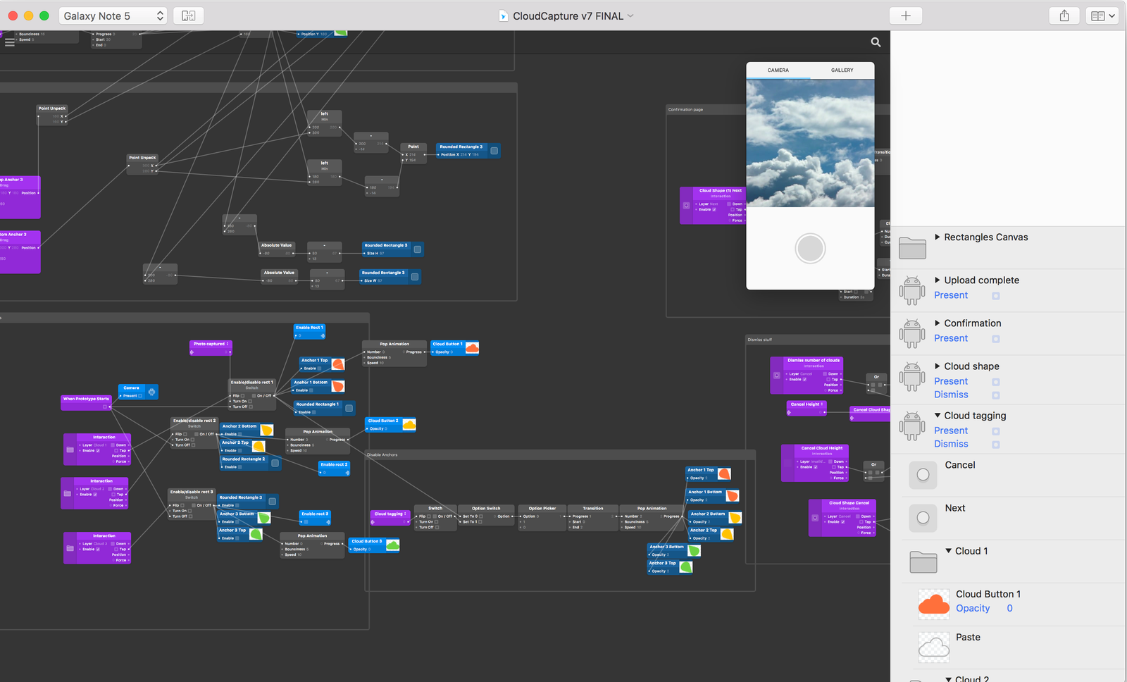Collapse the Cloud 1 group

click(x=949, y=551)
